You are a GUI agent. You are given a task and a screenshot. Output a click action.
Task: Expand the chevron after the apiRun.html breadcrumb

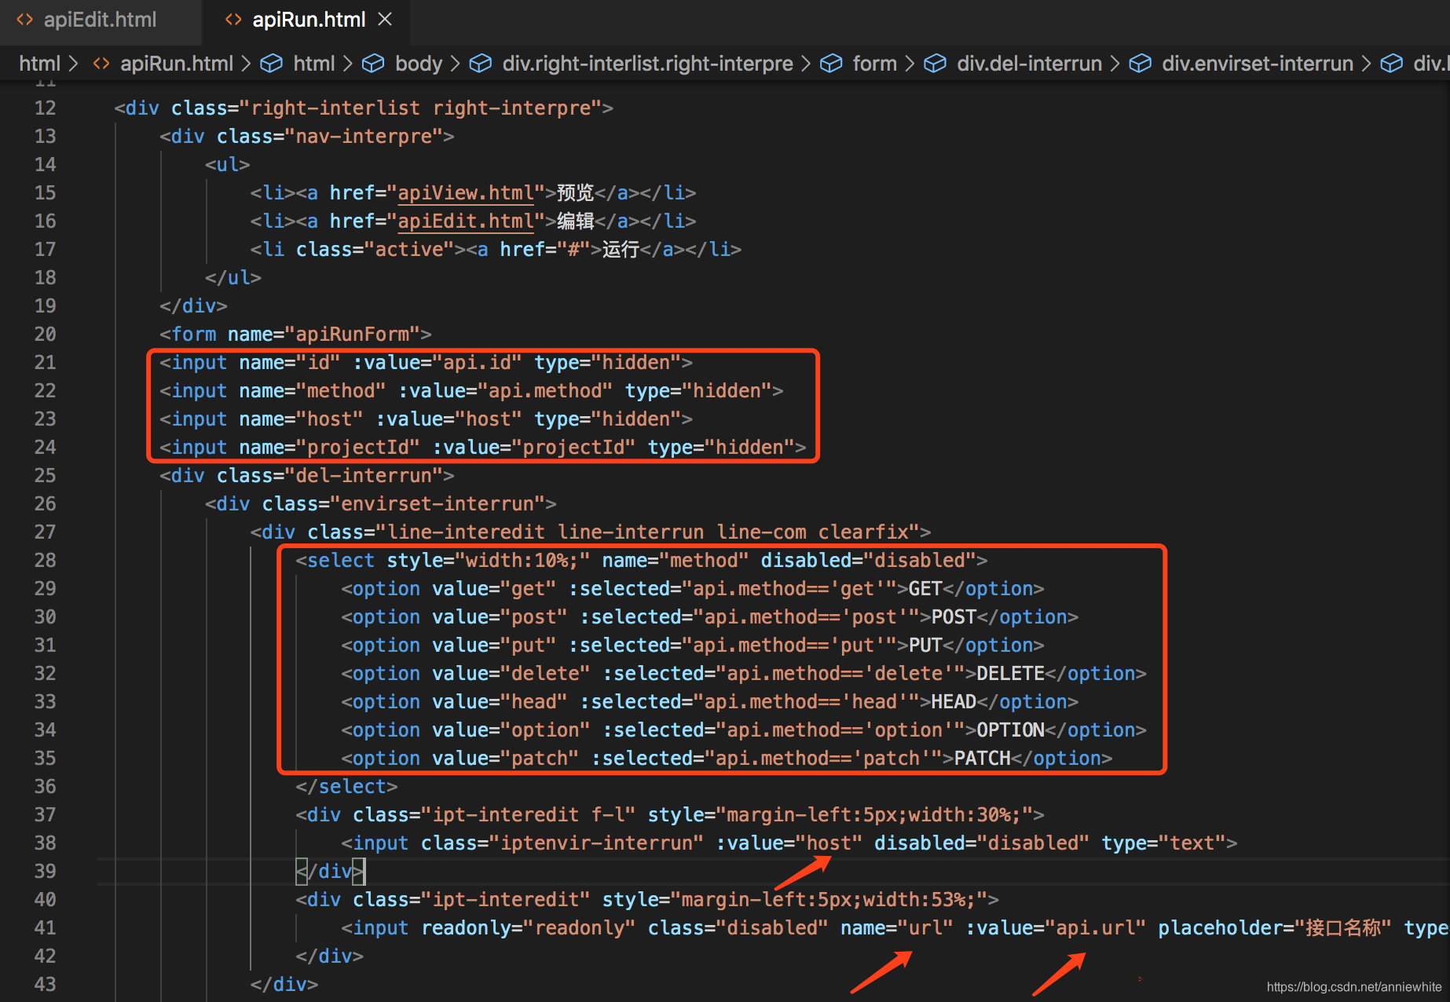tap(246, 64)
